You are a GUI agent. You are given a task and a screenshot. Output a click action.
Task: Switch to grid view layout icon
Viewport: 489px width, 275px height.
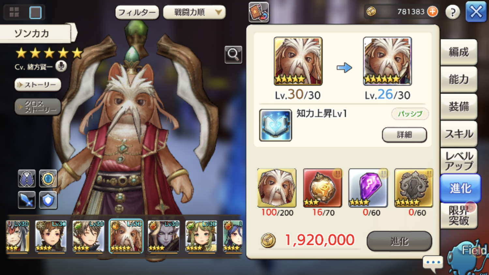tap(14, 12)
